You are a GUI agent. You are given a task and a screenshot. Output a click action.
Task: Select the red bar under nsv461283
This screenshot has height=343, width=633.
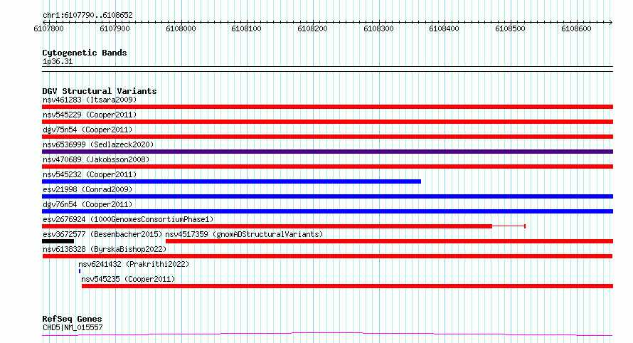(x=327, y=107)
